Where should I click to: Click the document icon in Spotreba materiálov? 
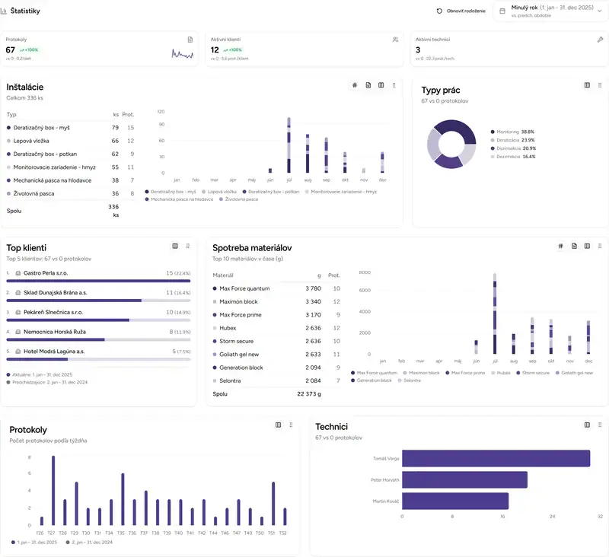pos(574,246)
